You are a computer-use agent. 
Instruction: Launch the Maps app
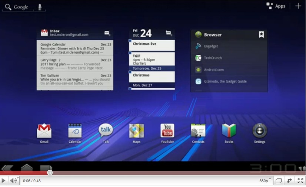(136, 131)
